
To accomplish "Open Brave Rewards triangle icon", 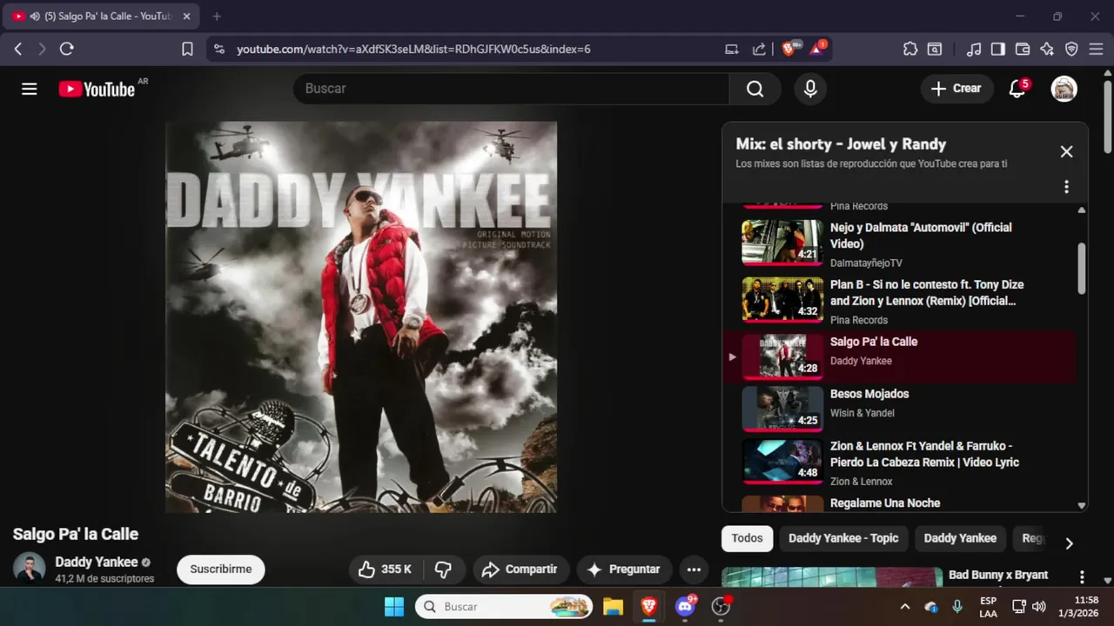I will [x=818, y=49].
